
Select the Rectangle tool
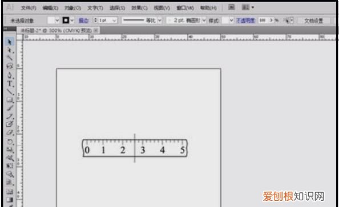pyautogui.click(x=10, y=100)
